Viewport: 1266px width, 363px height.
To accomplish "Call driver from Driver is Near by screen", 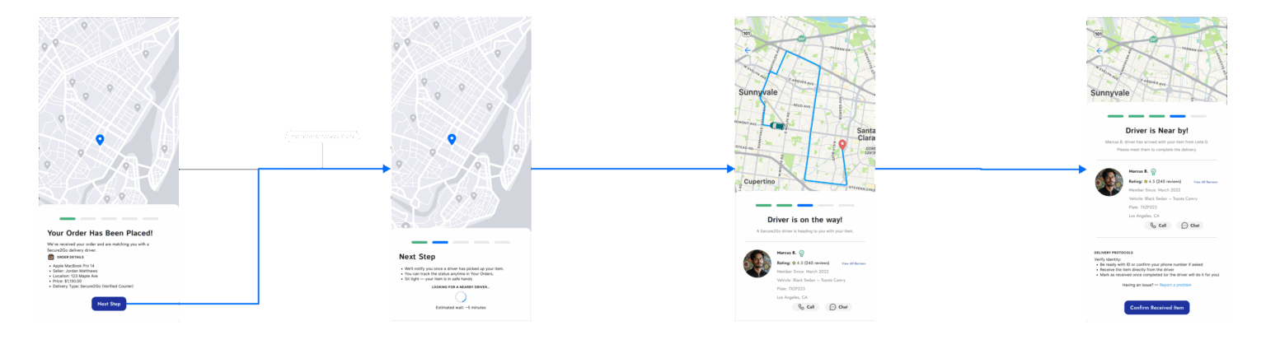I will pos(1158,225).
